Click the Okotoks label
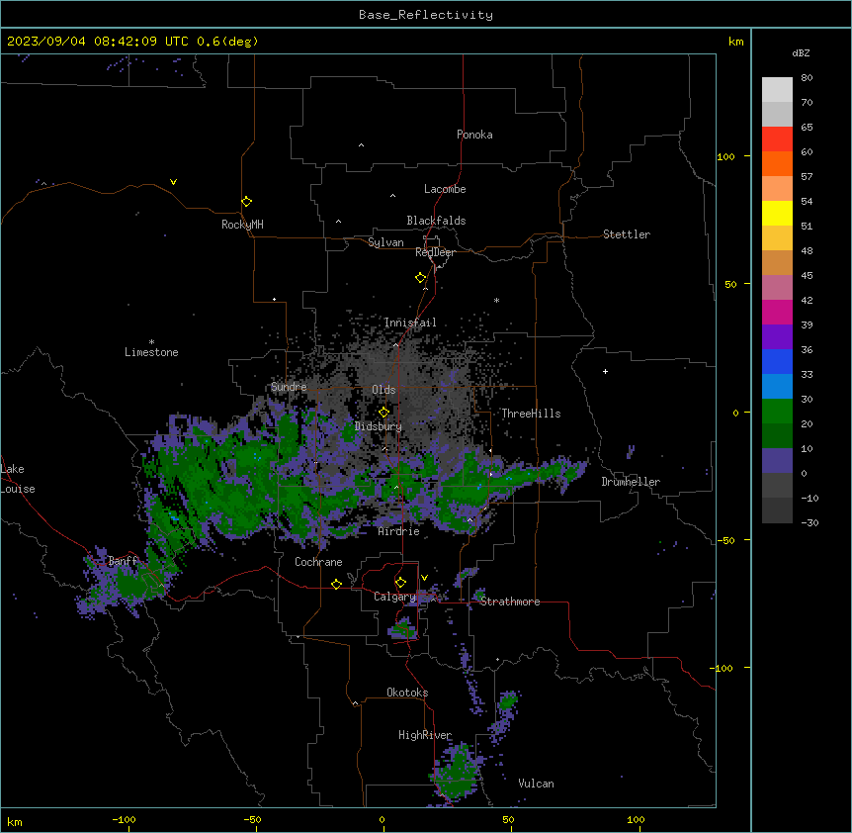This screenshot has width=852, height=833. (407, 693)
